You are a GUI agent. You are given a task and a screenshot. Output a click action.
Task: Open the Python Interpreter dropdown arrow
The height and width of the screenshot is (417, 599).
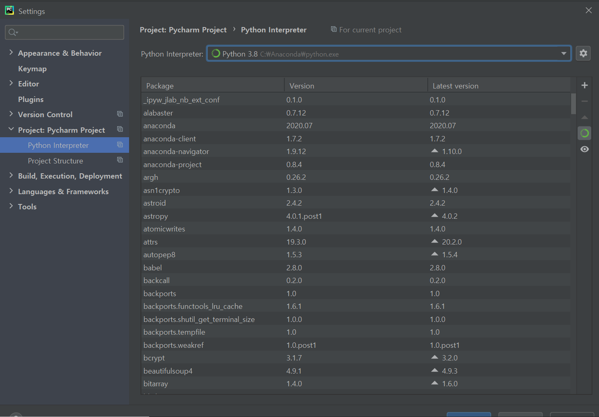click(564, 54)
